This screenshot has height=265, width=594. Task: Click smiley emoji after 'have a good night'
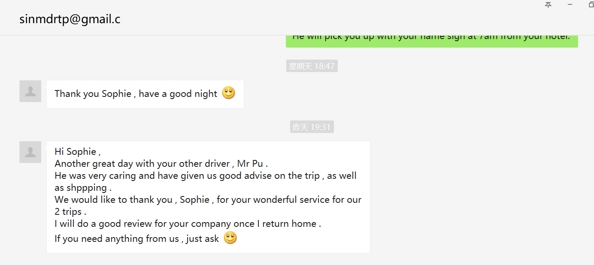click(x=228, y=93)
